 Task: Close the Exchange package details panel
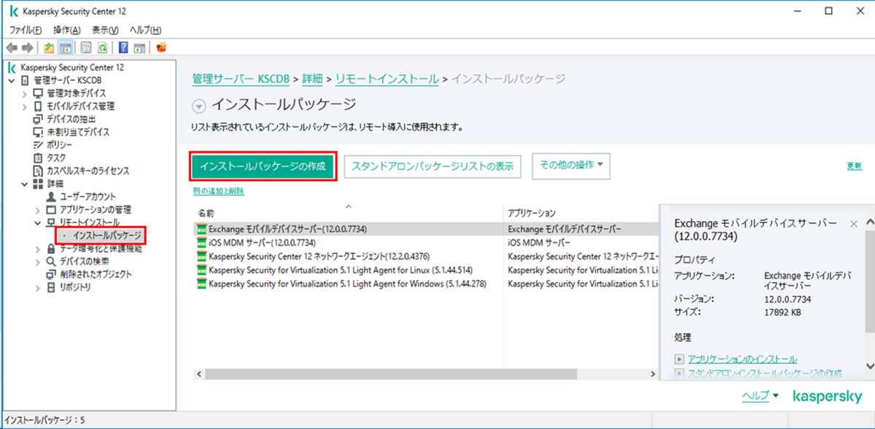[x=854, y=224]
